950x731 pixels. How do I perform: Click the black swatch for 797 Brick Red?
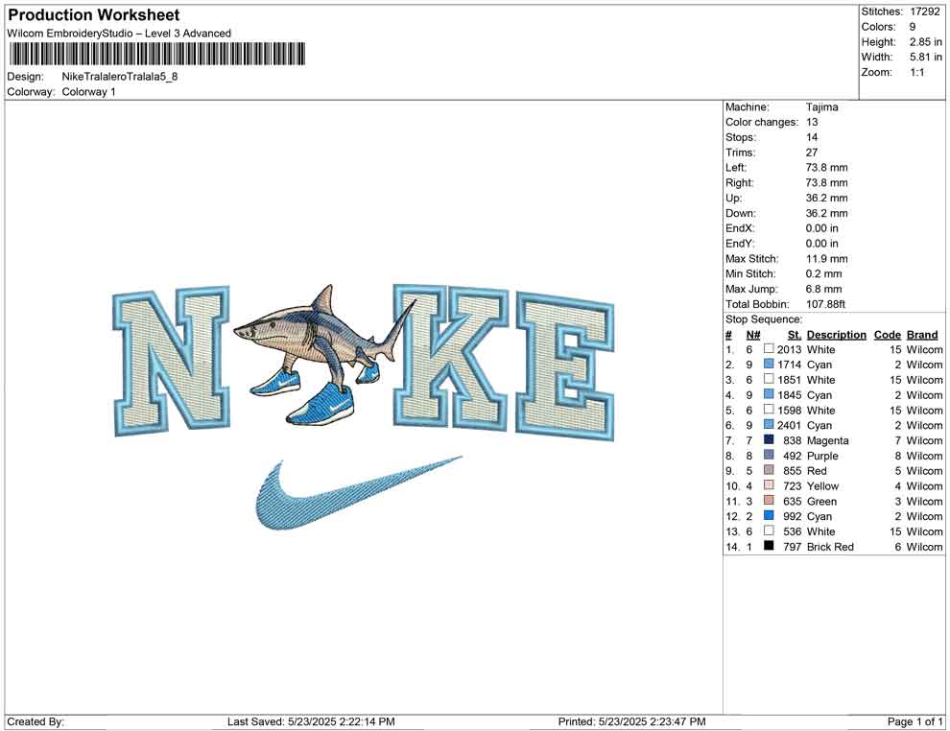[x=769, y=546]
